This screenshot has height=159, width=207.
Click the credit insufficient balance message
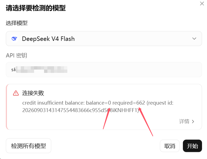pos(98,107)
